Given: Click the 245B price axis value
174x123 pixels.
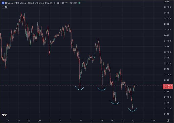Looking at the screenshot, I should click(167, 35).
